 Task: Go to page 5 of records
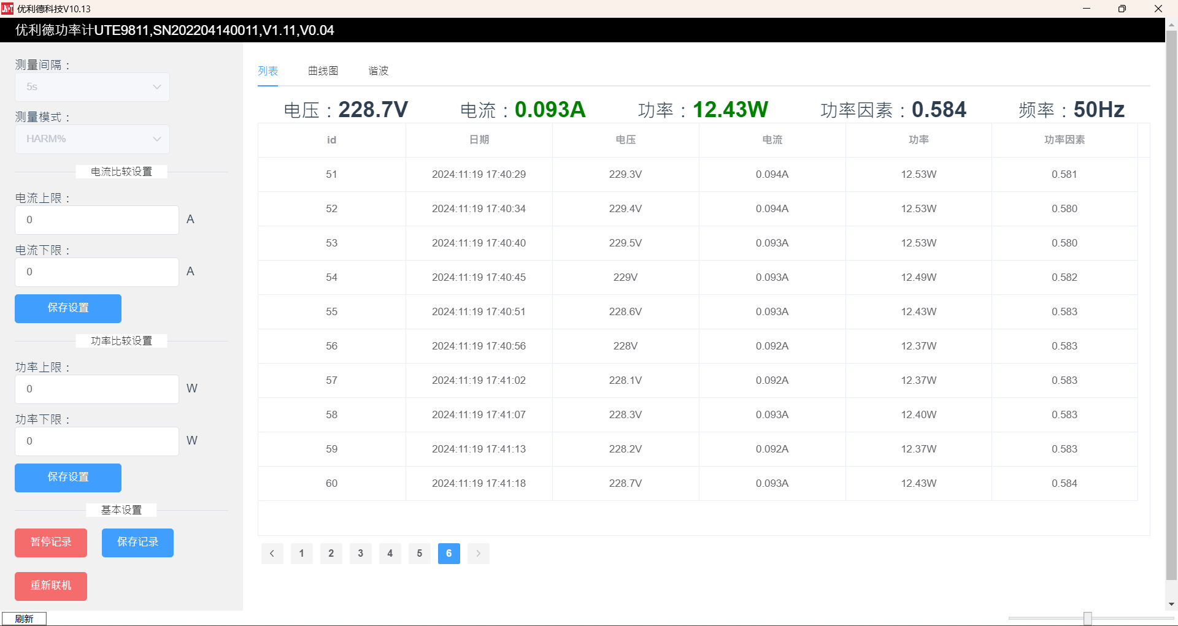[x=419, y=553]
